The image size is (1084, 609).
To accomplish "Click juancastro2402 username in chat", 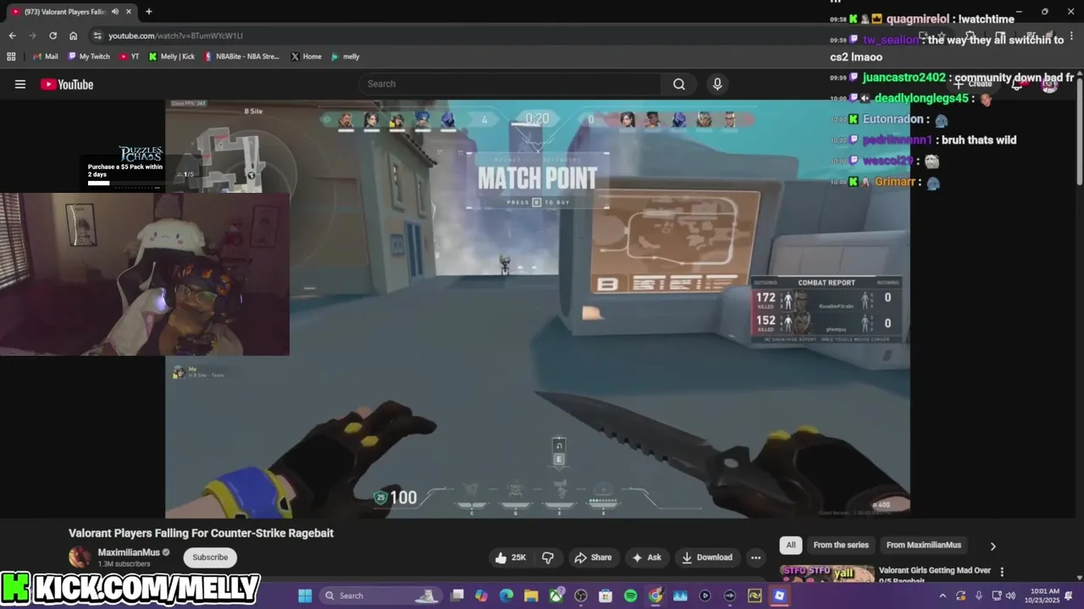I will point(904,77).
